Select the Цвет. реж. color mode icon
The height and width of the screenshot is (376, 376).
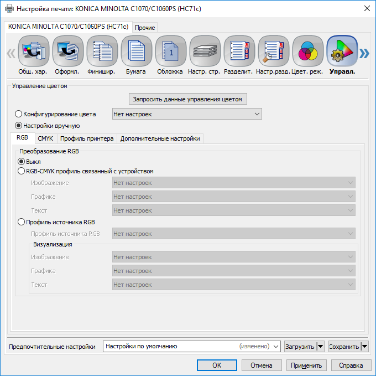pos(308,51)
